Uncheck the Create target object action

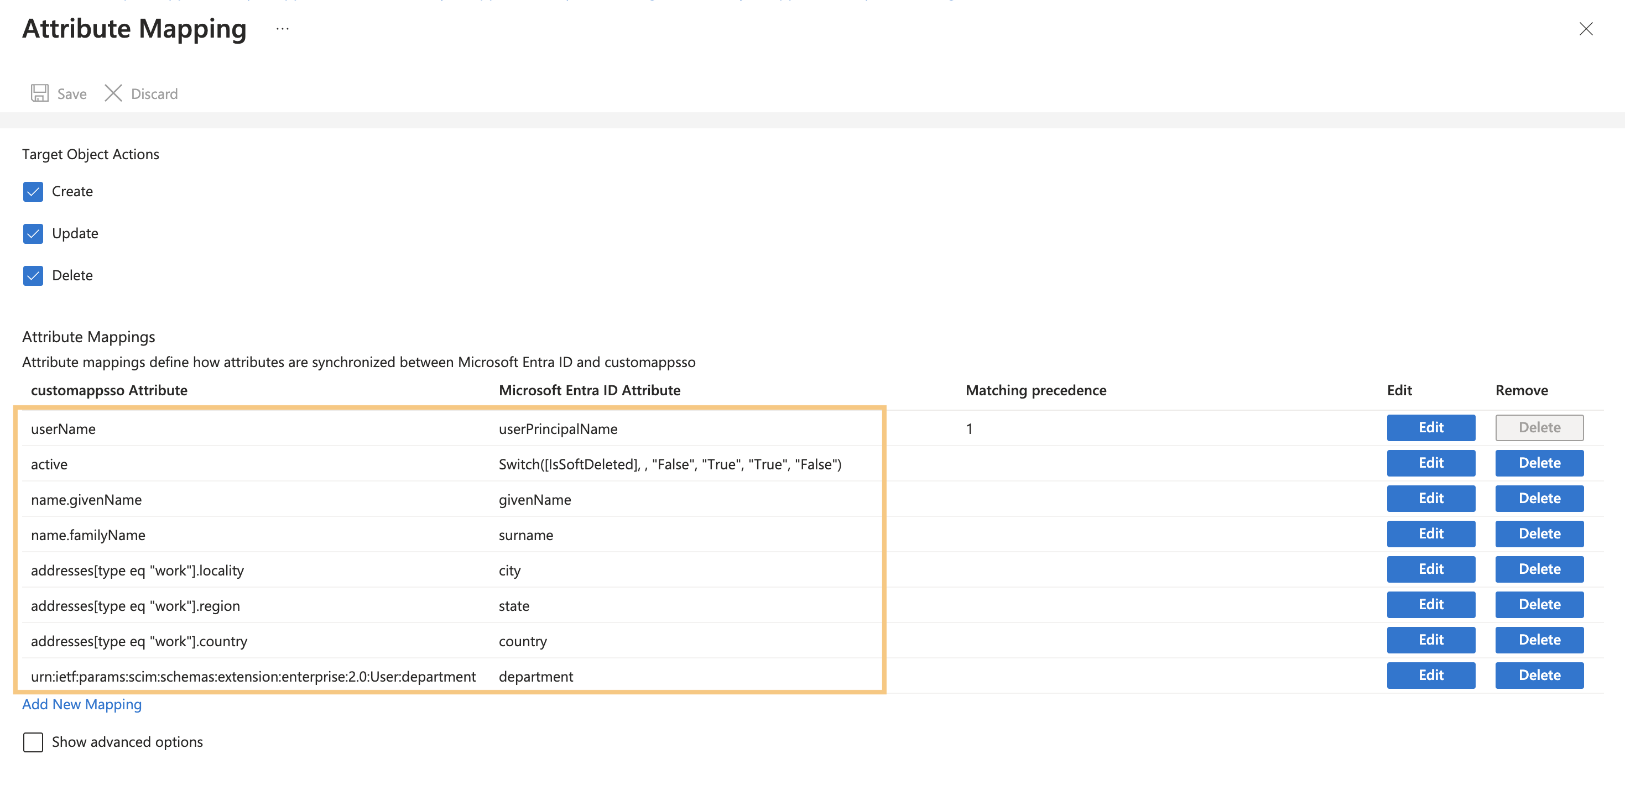click(x=33, y=191)
